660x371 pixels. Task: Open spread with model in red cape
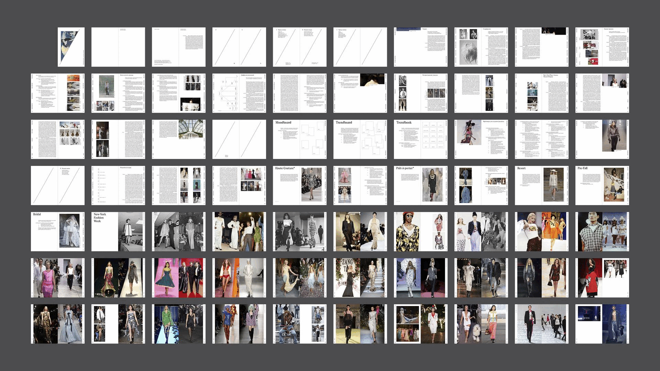602,278
